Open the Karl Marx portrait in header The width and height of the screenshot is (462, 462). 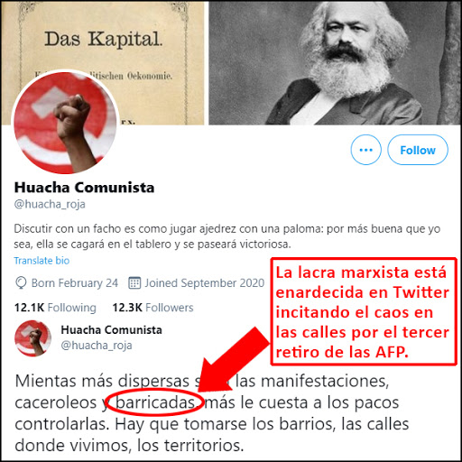pyautogui.click(x=335, y=62)
